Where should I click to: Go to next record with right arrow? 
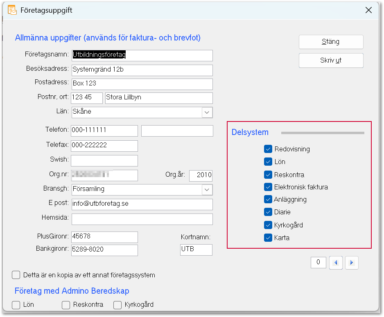(x=352, y=263)
